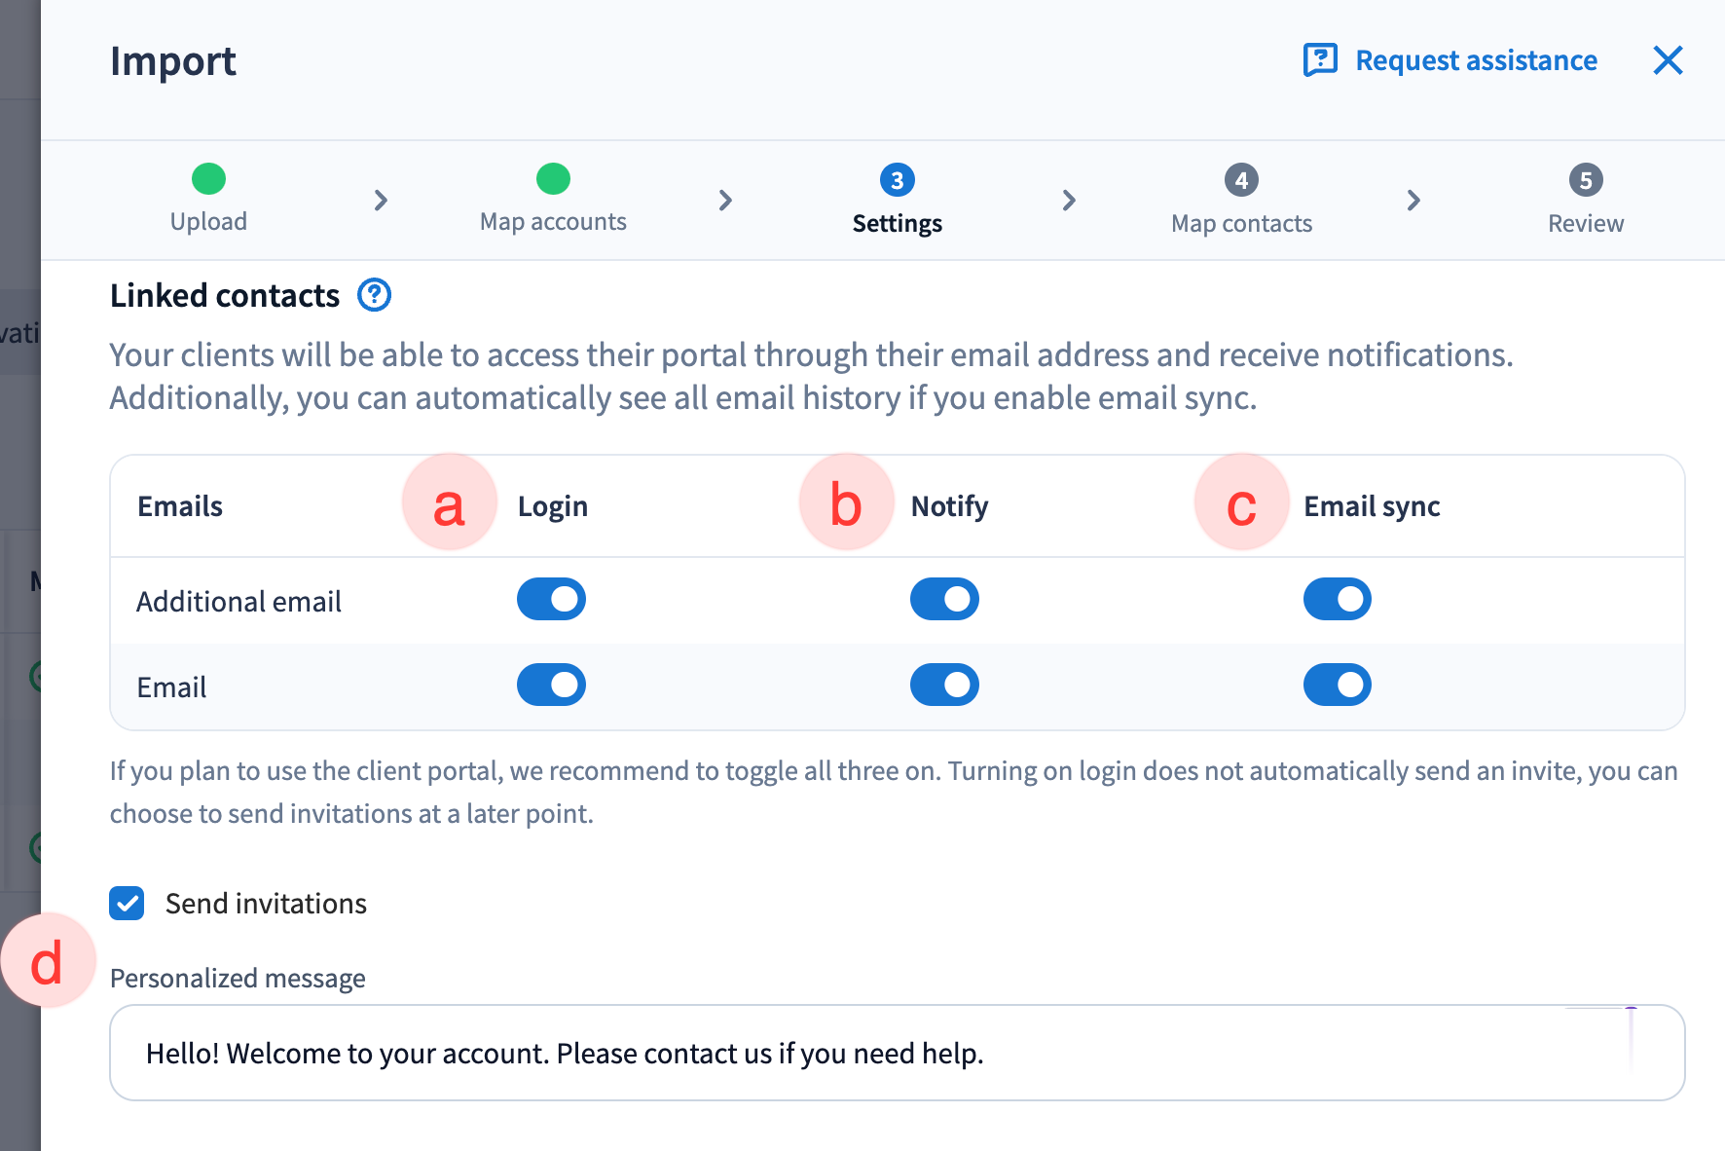The width and height of the screenshot is (1725, 1151).
Task: Click the green Map accounts step circle
Action: (553, 179)
